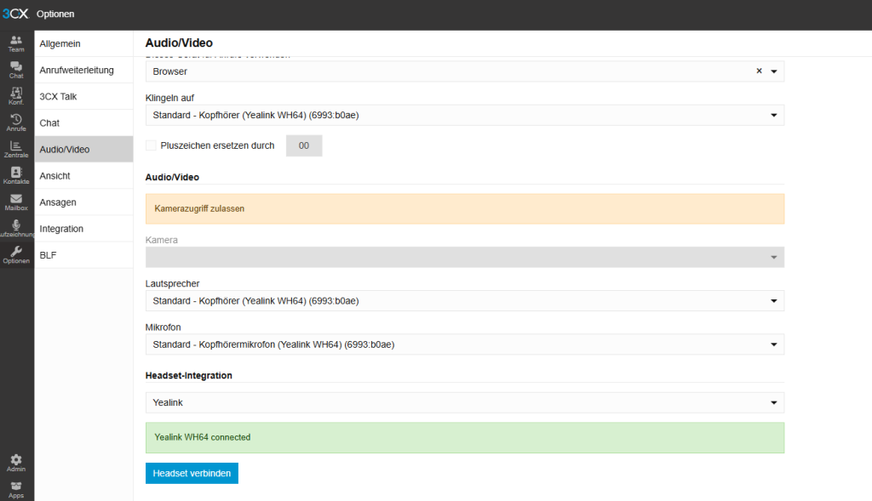
Task: Expand the Mikrofon device dropdown
Action: coord(464,344)
